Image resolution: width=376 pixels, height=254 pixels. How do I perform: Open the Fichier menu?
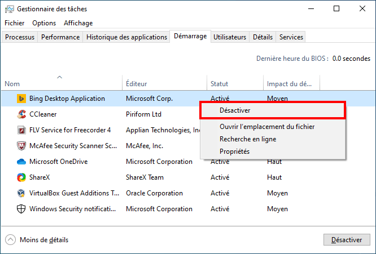point(14,23)
